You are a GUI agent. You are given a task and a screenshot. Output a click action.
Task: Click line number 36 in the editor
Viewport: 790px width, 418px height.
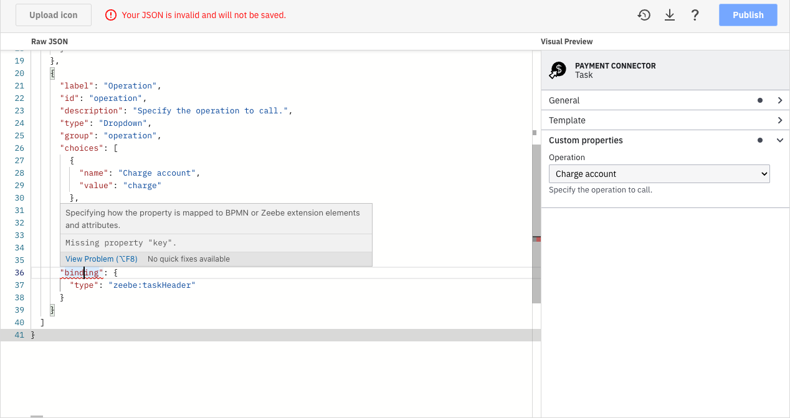19,272
